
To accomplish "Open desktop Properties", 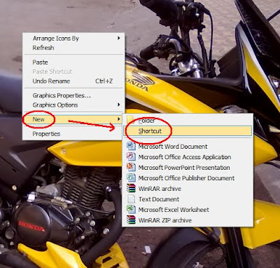I will [73, 134].
